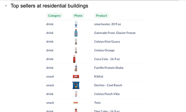Open the Gatorade Frost bottle photo
Image resolution: width=186 pixels, height=112 pixels.
(x=76, y=33)
